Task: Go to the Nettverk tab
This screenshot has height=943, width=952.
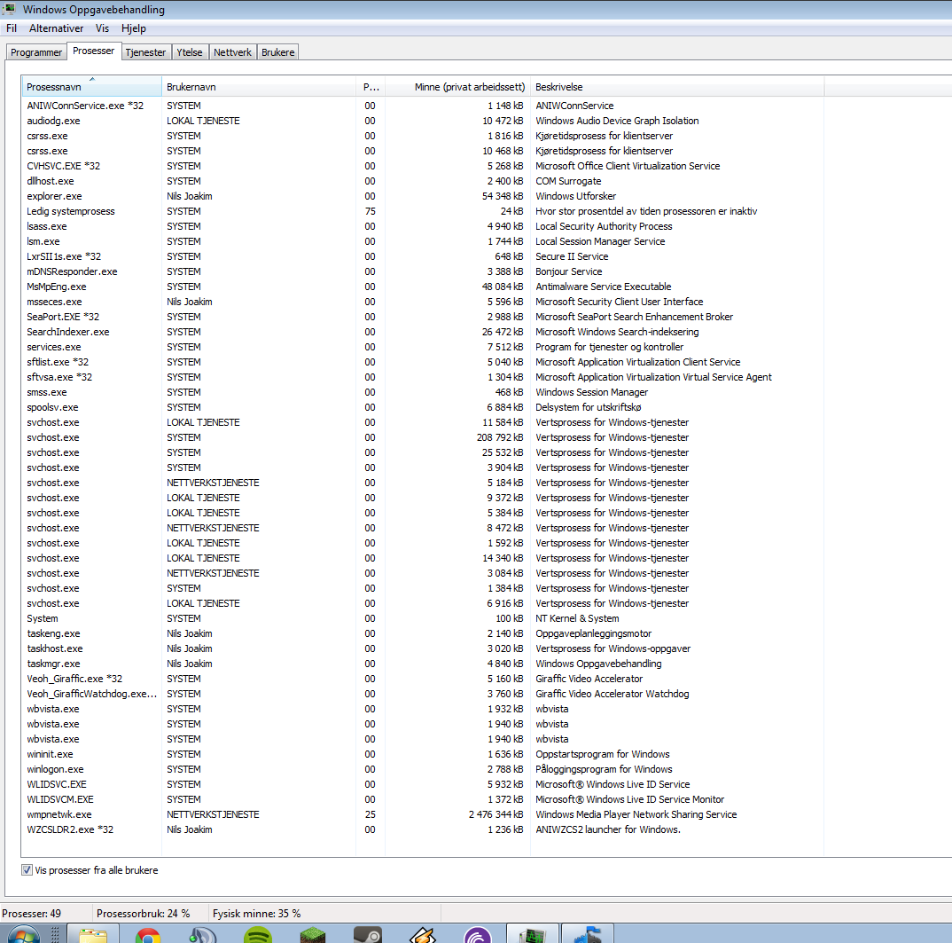Action: [232, 52]
